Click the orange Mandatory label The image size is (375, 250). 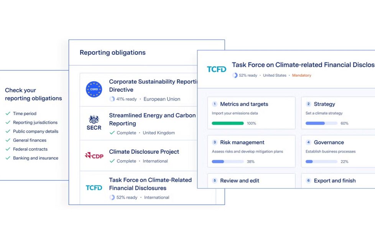pos(301,76)
